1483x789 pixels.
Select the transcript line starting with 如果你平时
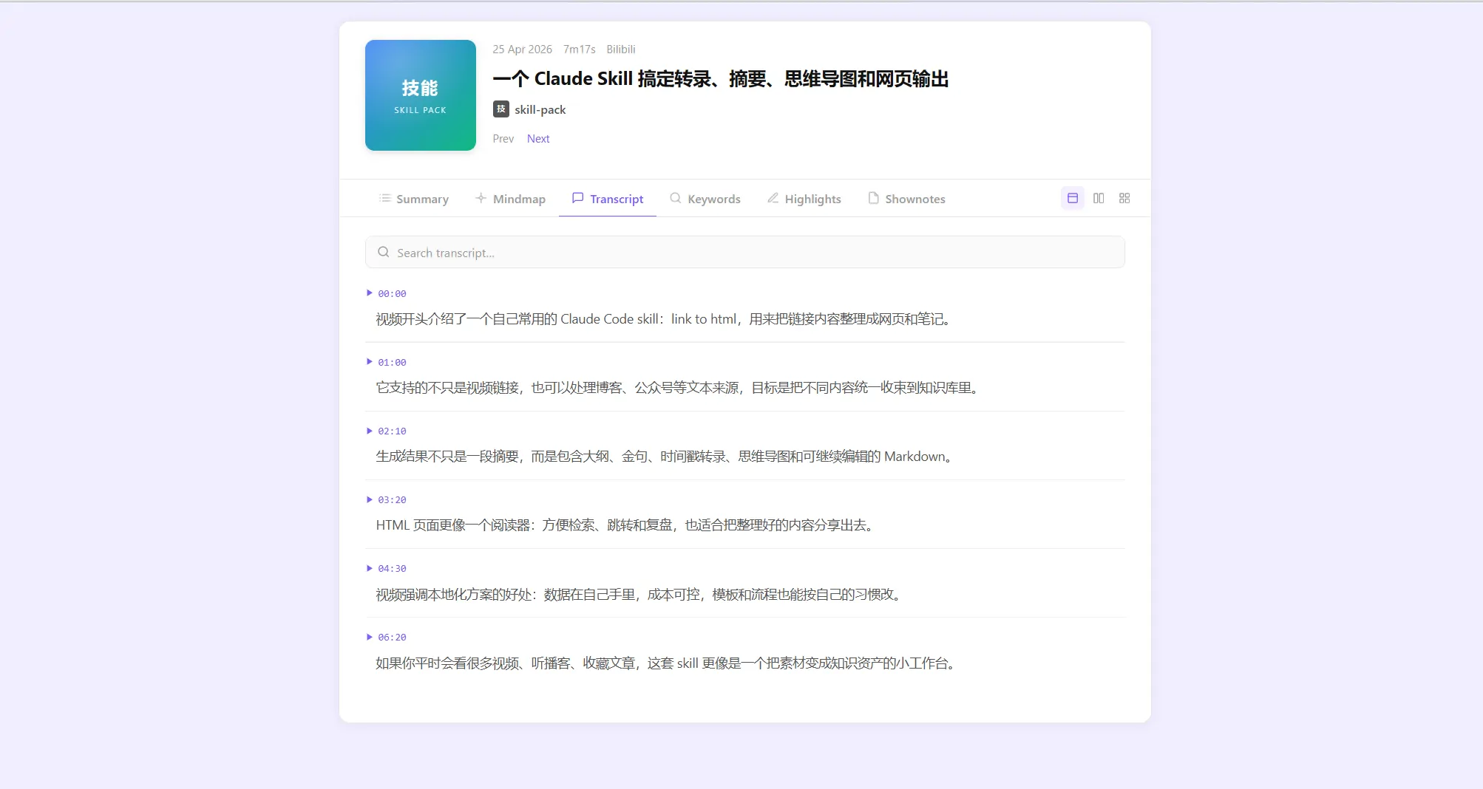667,663
